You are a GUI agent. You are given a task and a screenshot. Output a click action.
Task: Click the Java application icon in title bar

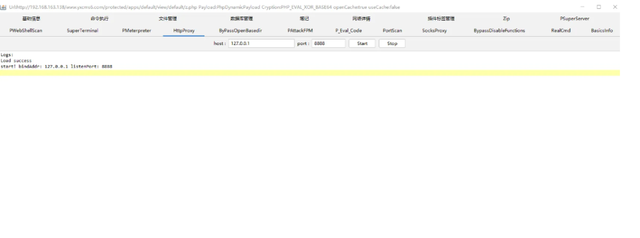pos(4,7)
